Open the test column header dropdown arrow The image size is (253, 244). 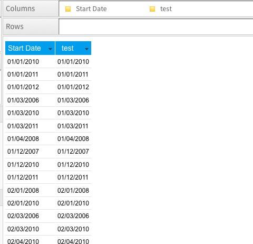point(86,49)
